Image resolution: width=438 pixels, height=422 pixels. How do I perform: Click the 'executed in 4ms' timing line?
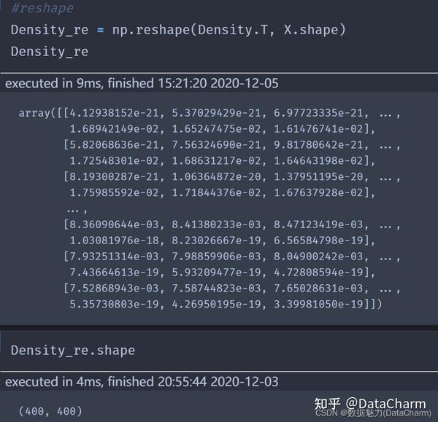pyautogui.click(x=142, y=382)
